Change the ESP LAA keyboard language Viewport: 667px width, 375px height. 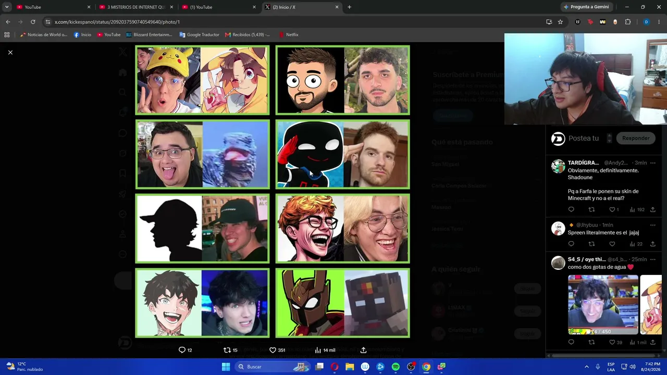pyautogui.click(x=611, y=367)
